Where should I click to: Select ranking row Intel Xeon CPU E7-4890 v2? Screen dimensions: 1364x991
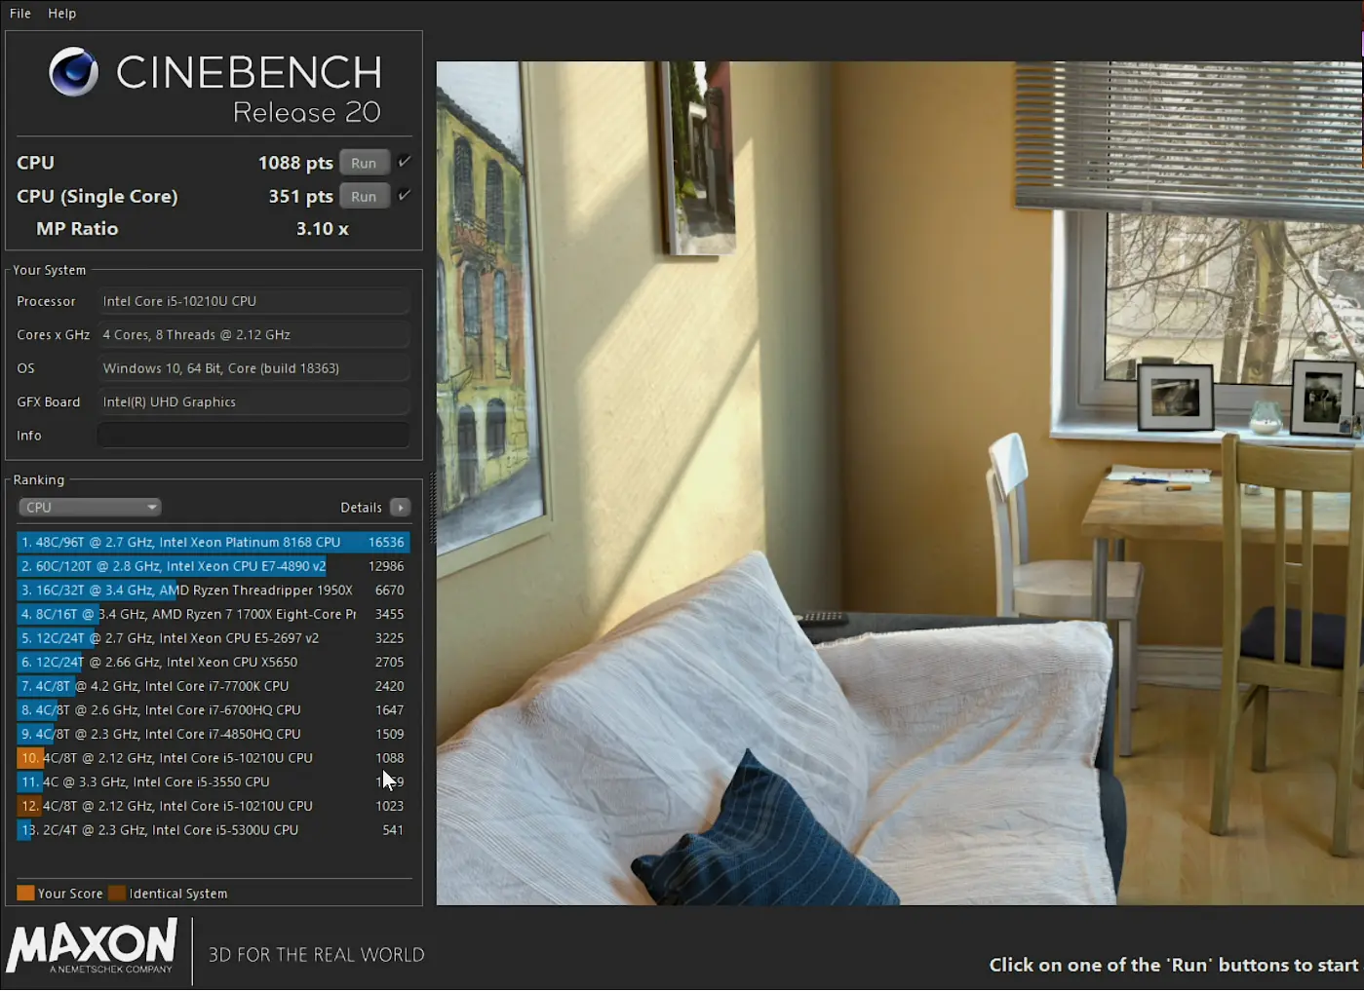[x=213, y=566]
